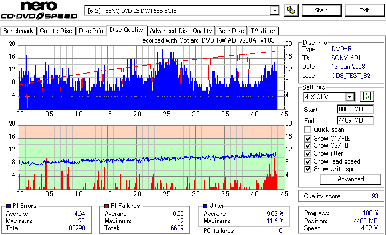Screen dimensions: 386x235
Task: Click the disc type DVD-R
Action: 342,49
